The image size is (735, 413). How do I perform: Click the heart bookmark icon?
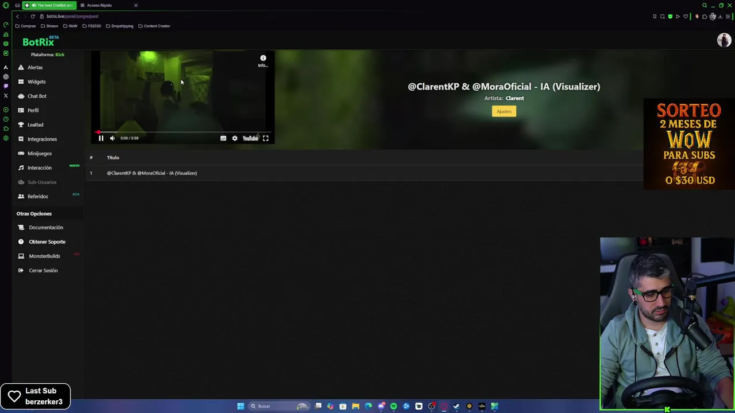[x=686, y=16]
